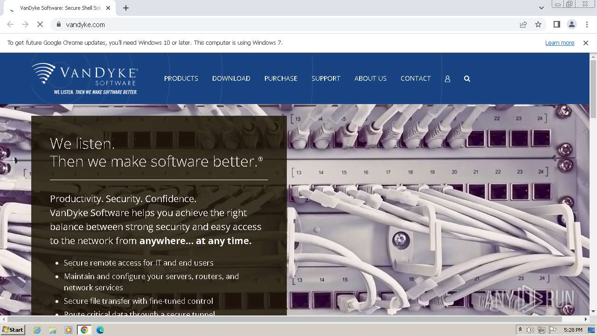
Task: Expand the tab search dropdown arrow
Action: point(541,8)
